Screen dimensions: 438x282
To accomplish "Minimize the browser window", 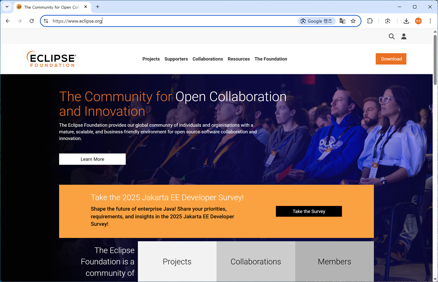I will (399, 7).
